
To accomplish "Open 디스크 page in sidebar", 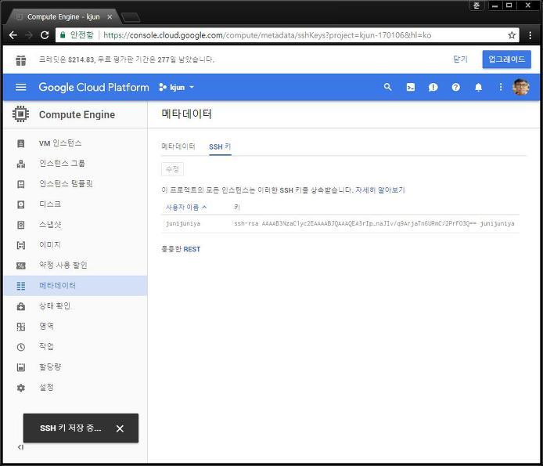I will [x=50, y=204].
